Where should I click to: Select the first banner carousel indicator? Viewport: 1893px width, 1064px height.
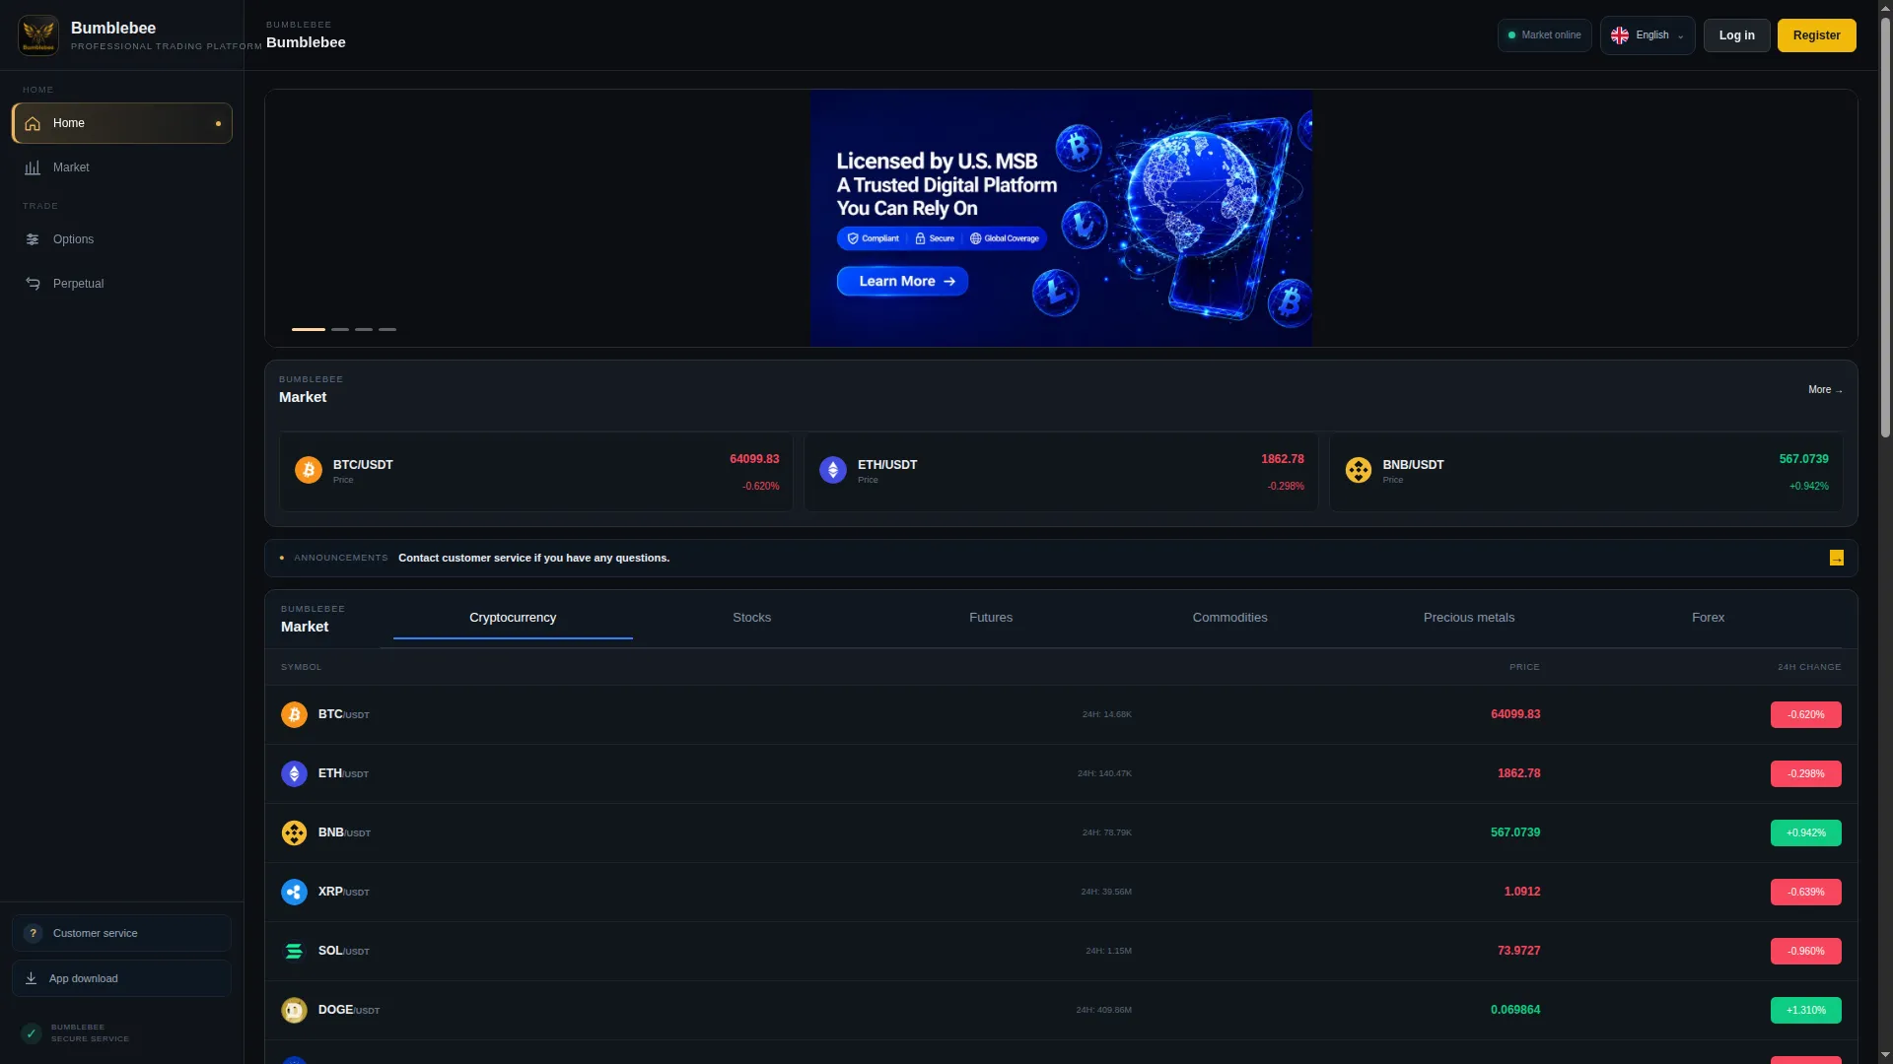(x=309, y=329)
